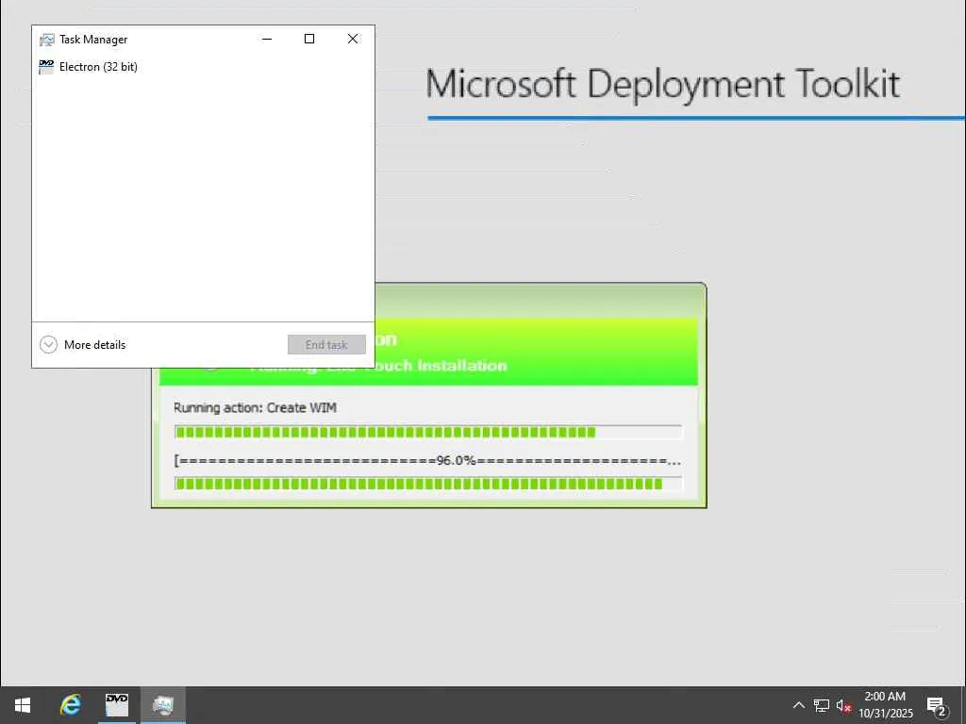
Task: Close the Task Manager window
Action: click(353, 39)
